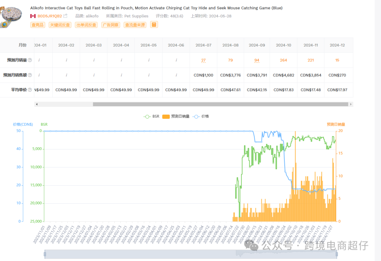Image resolution: width=381 pixels, height=261 pixels.
Task: Click the rating text 评分数: 48(3.6)
Action: [x=169, y=16]
